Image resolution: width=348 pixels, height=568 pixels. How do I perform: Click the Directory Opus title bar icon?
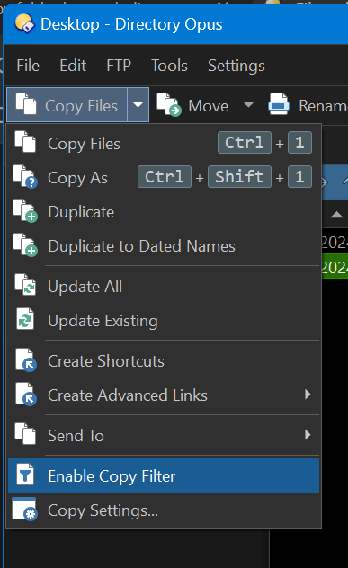[24, 23]
